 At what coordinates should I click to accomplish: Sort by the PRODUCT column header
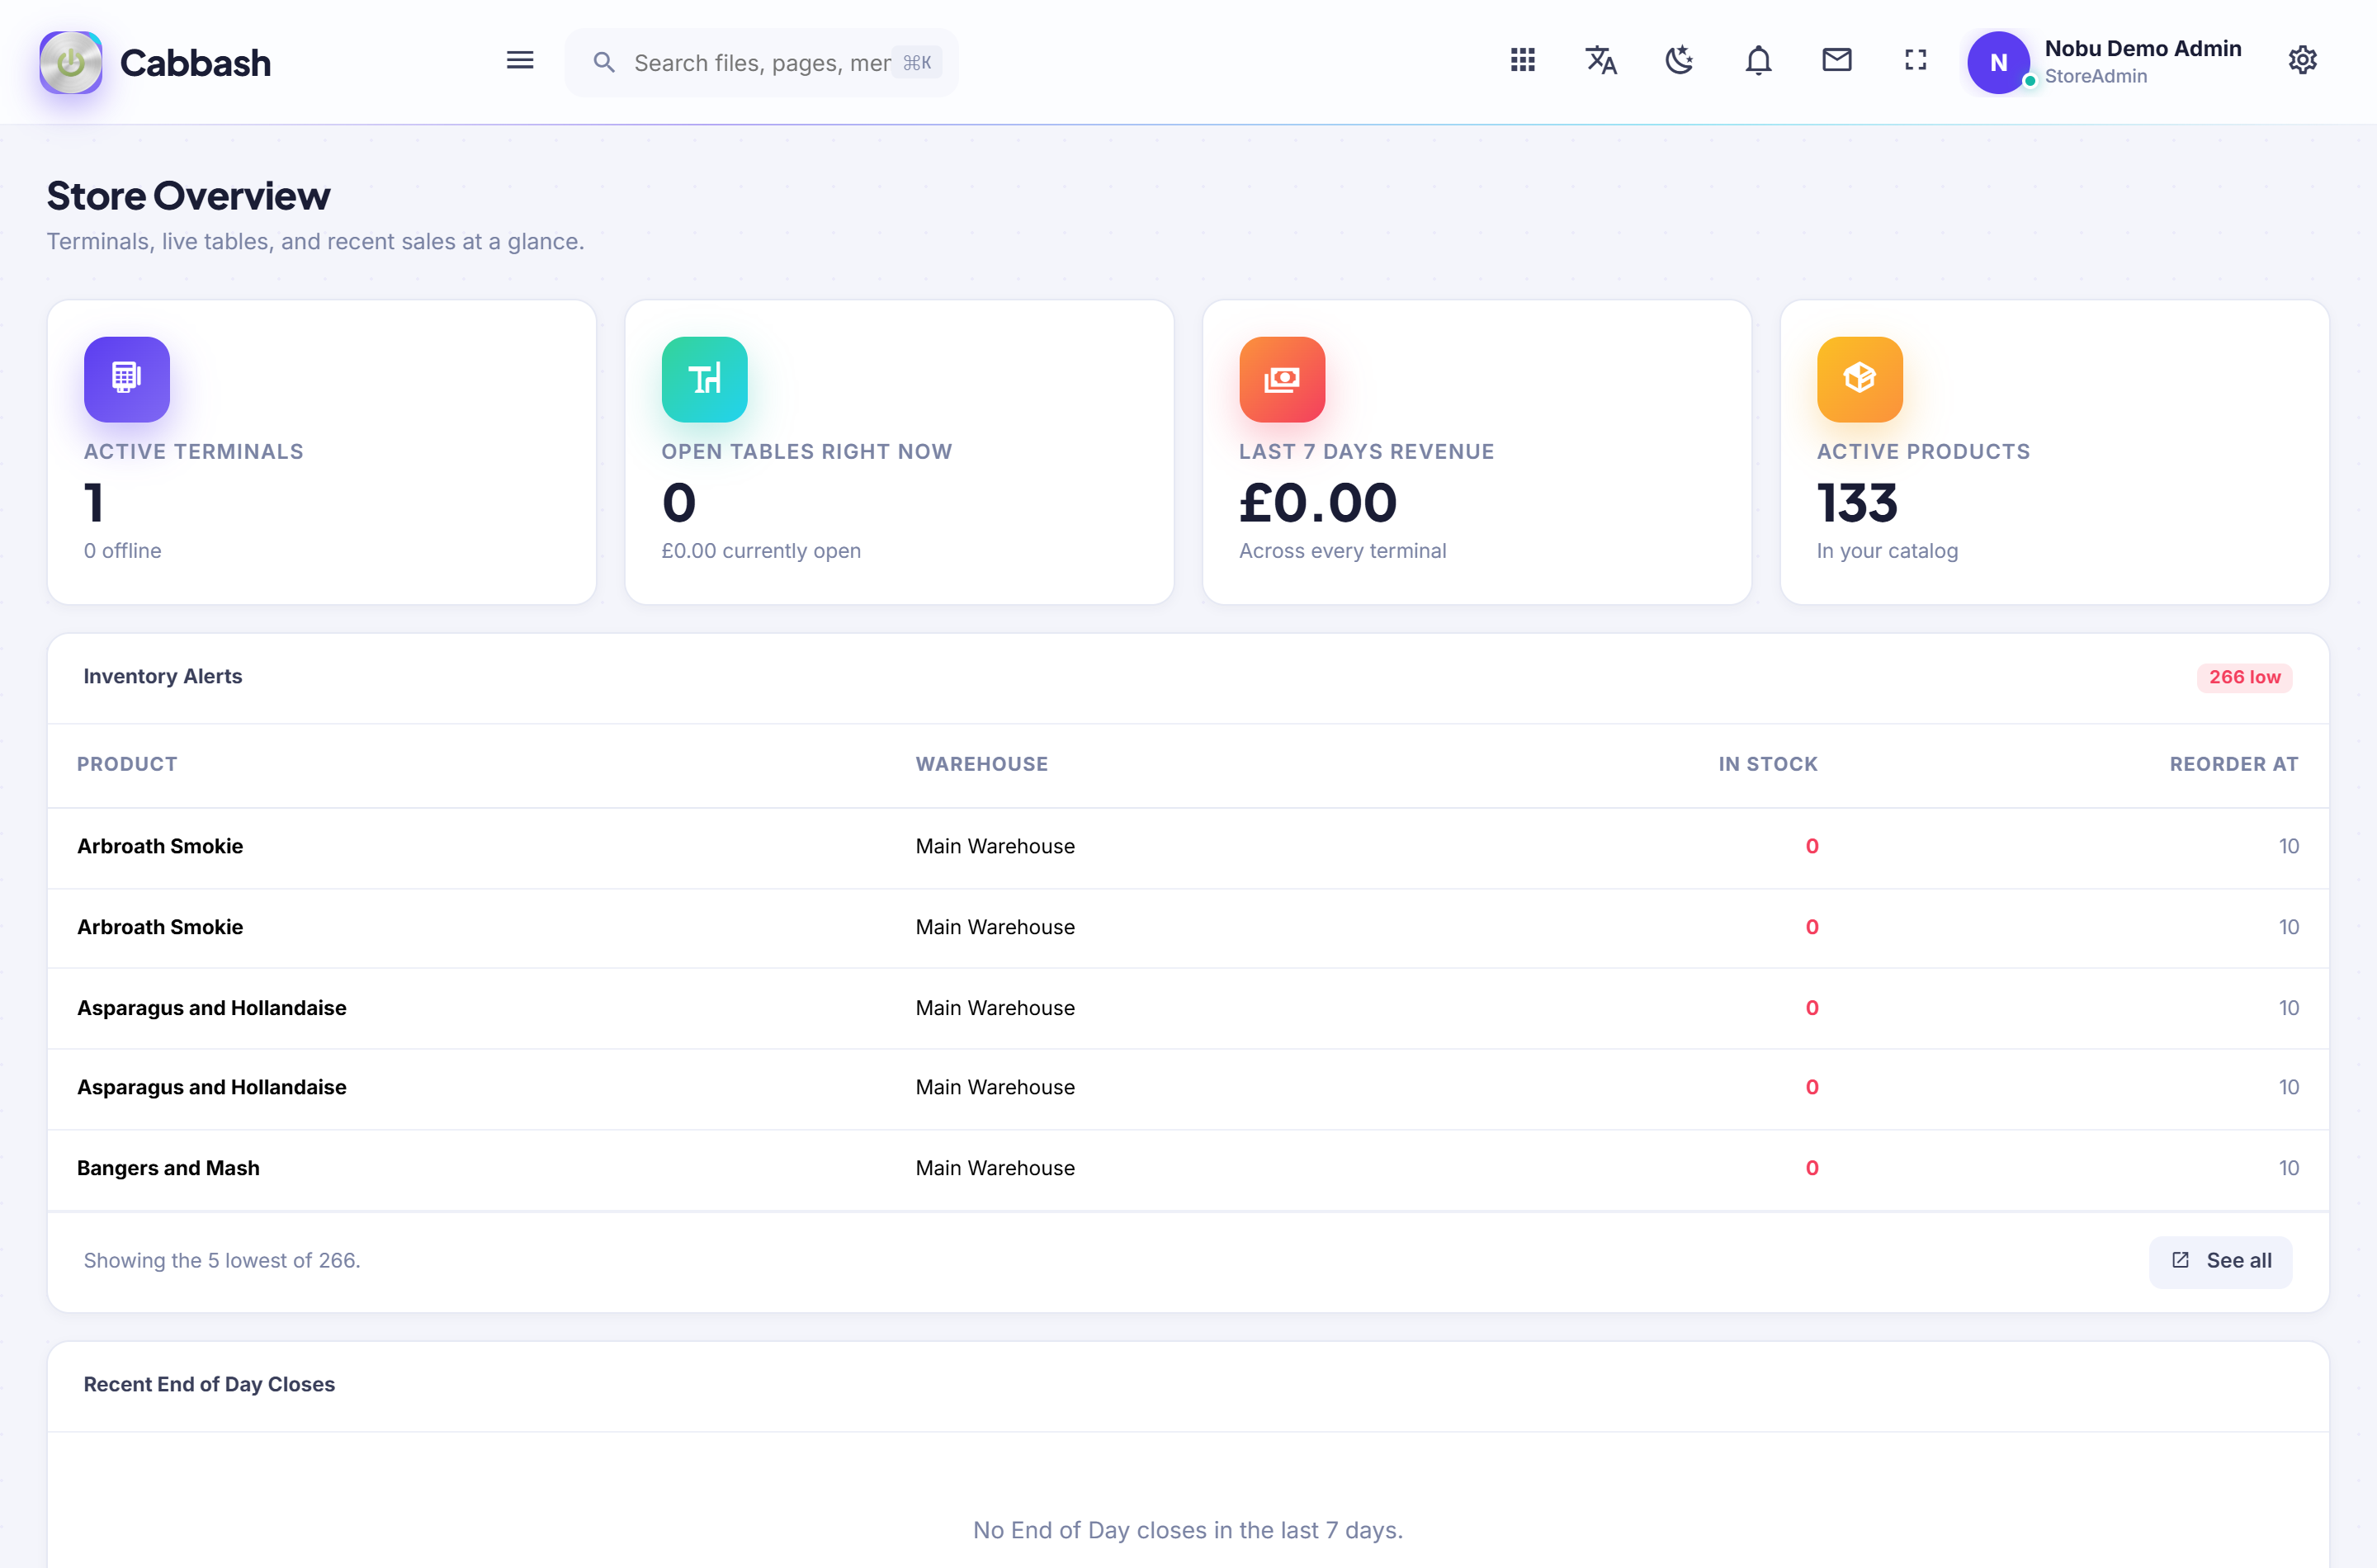click(127, 764)
